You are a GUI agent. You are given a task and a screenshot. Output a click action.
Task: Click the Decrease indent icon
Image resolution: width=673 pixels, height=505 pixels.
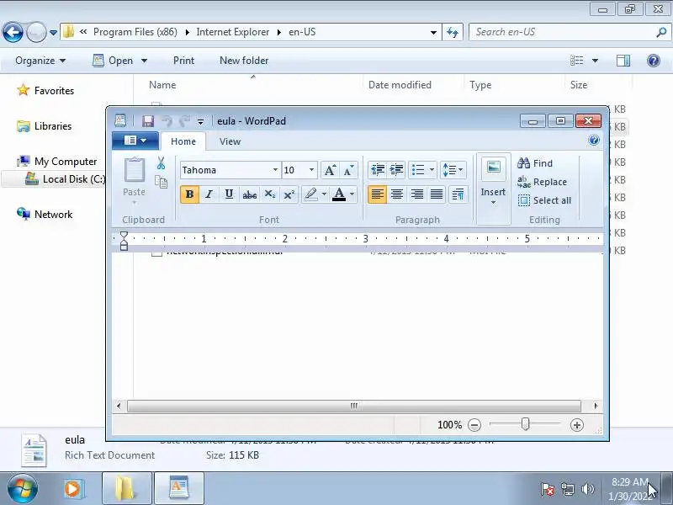377,170
